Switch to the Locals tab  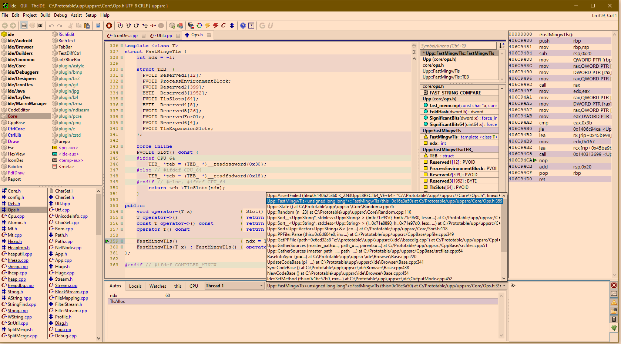[135, 286]
